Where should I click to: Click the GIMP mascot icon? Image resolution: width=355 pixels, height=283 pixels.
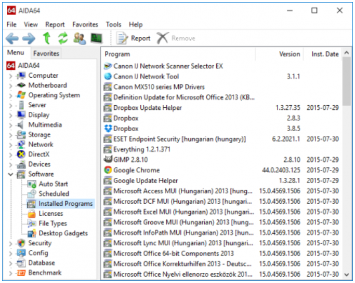pyautogui.click(x=108, y=159)
